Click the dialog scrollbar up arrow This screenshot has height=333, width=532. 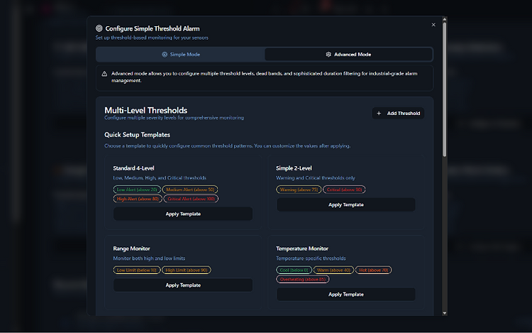coord(445,19)
